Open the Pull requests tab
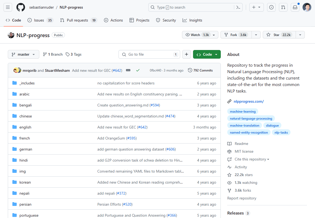This screenshot has width=315, height=218. (x=79, y=20)
